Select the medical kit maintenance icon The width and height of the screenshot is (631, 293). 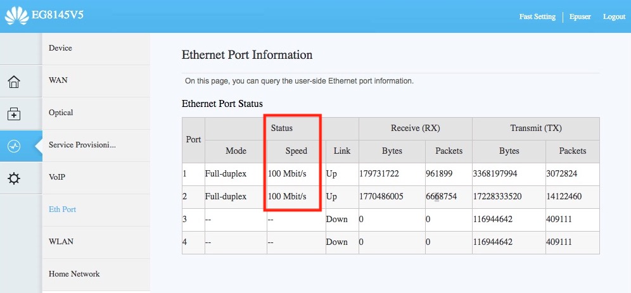(14, 114)
